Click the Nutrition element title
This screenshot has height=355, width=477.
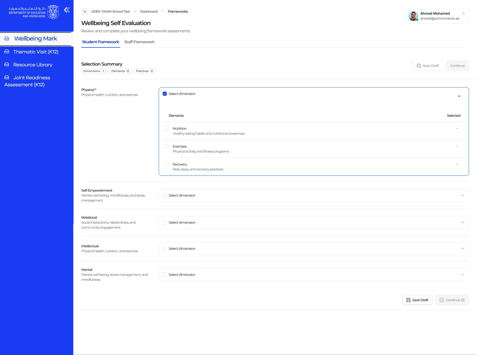click(x=180, y=129)
